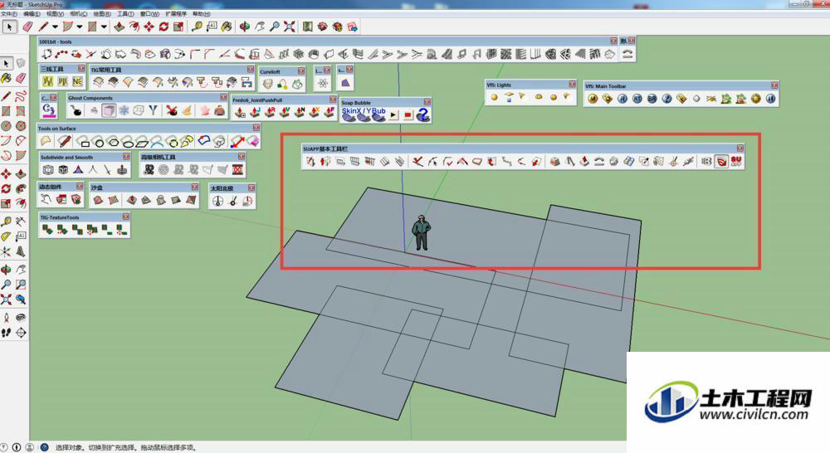This screenshot has width=830, height=453.
Task: Select Circle tool in left toolbar
Action: 6,126
